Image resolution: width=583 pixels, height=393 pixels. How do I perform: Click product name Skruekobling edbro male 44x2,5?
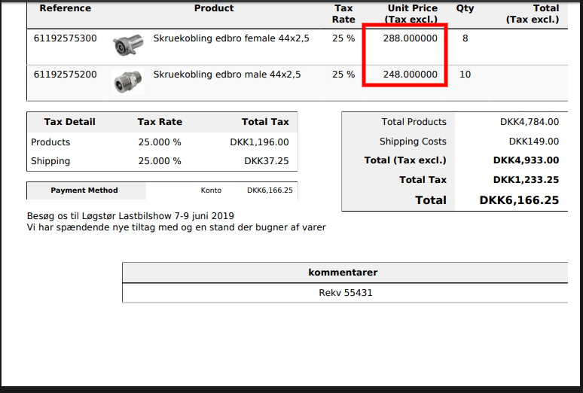(x=227, y=75)
